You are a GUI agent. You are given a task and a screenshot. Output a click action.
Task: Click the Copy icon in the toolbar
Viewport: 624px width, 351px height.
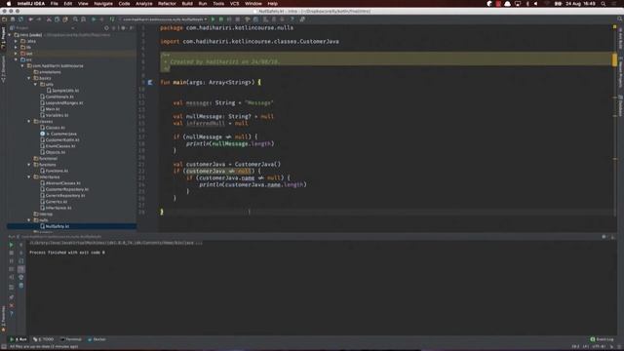[57, 19]
